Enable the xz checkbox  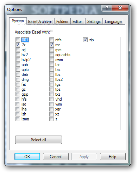click(x=51, y=114)
